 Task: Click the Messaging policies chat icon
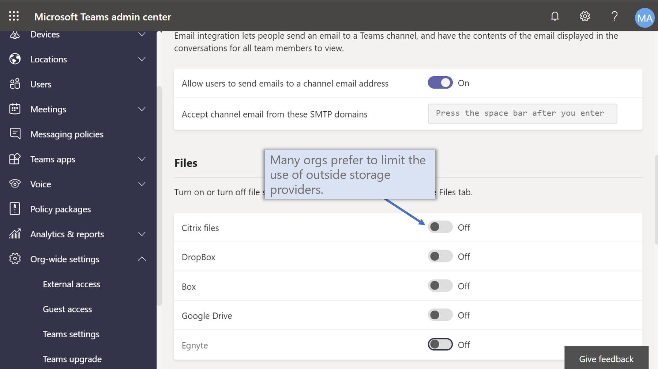(15, 134)
